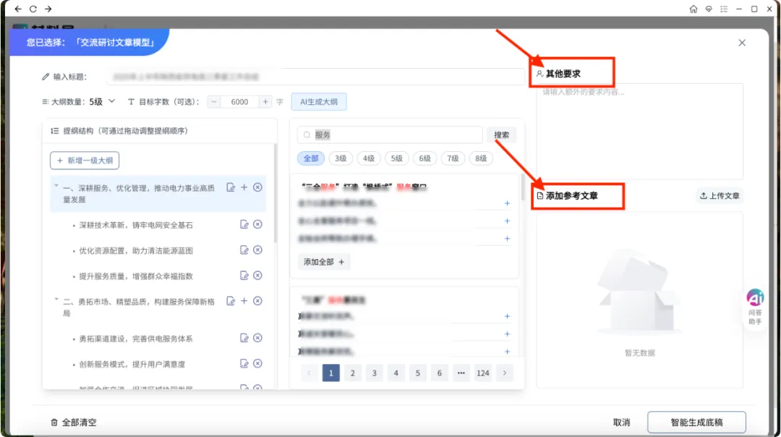781x437 pixels.
Task: Add second result in second search card
Action: [x=507, y=334]
